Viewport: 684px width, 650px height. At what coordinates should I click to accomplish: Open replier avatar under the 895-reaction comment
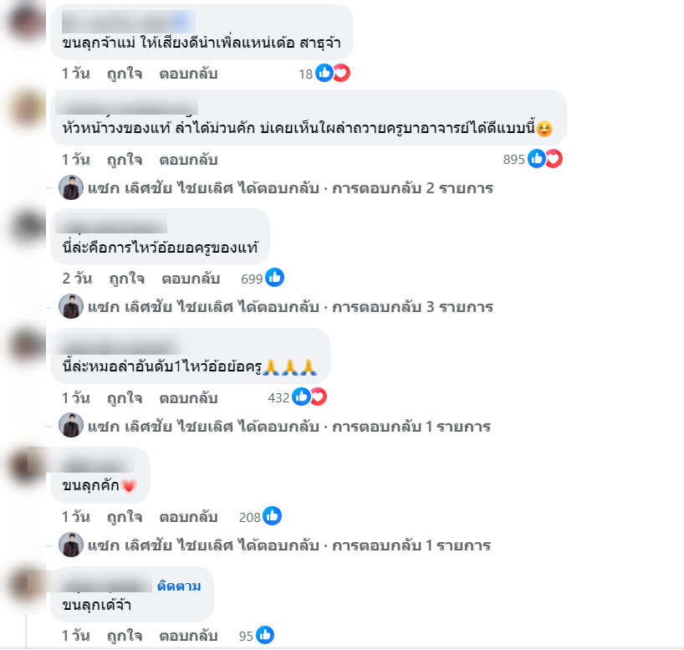[x=71, y=187]
